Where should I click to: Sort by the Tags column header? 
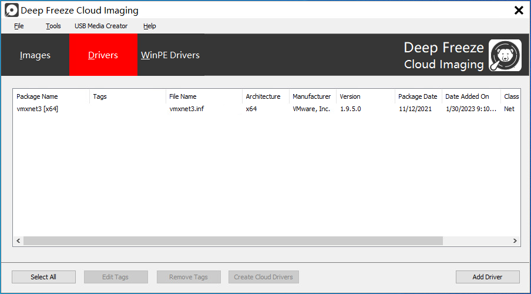(127, 96)
